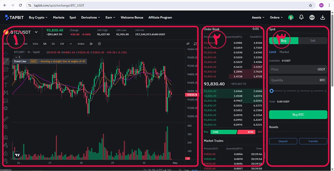Screen dimensions: 334x171
Task: Open the user profile avatar
Action: pos(291,17)
